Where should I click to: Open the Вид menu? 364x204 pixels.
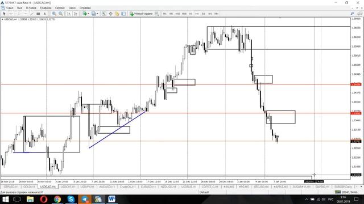click(x=20, y=8)
